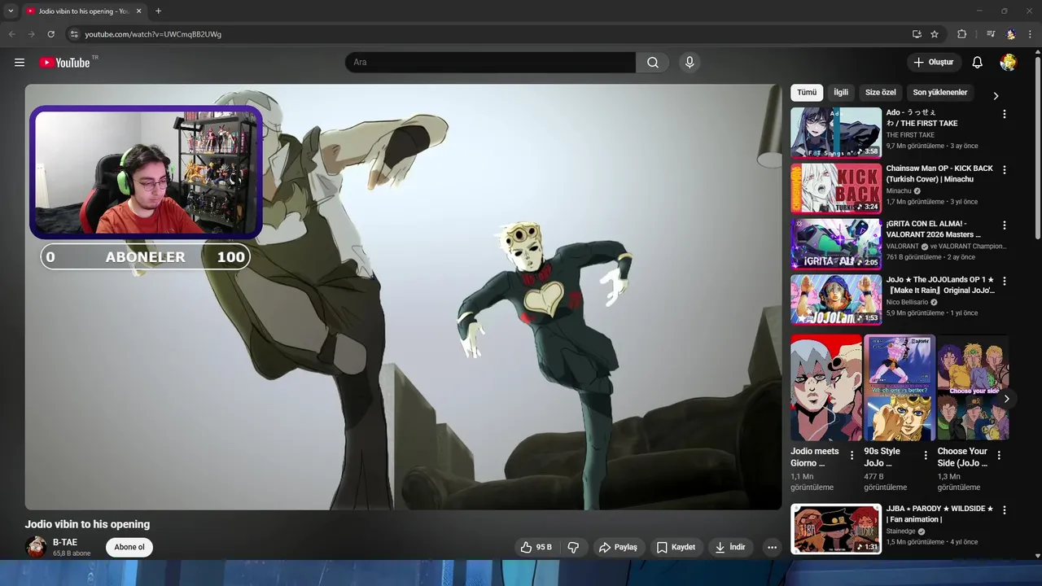The height and width of the screenshot is (586, 1042).
Task: Click the browser address bar URL
Action: click(153, 34)
